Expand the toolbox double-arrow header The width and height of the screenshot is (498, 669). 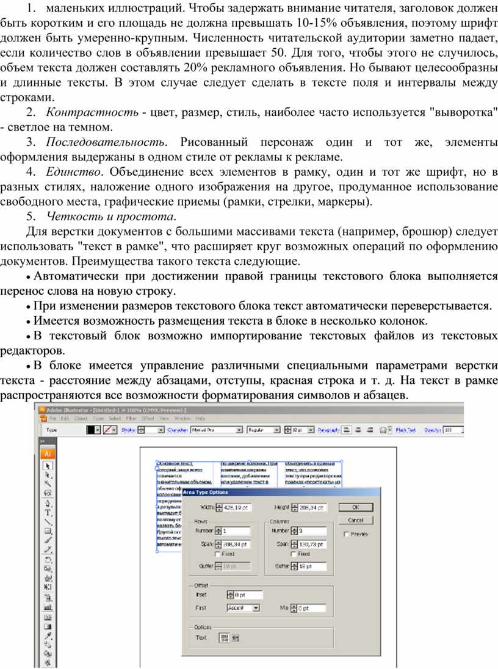(x=43, y=441)
